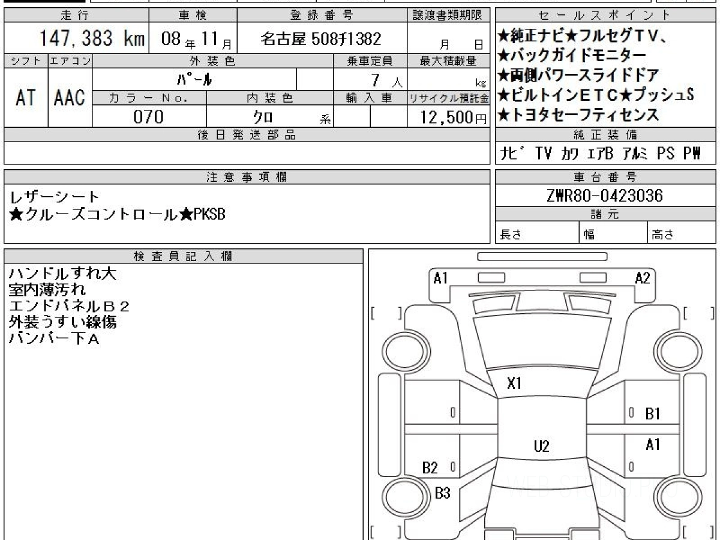Click the U2 mark on the roof

(541, 446)
